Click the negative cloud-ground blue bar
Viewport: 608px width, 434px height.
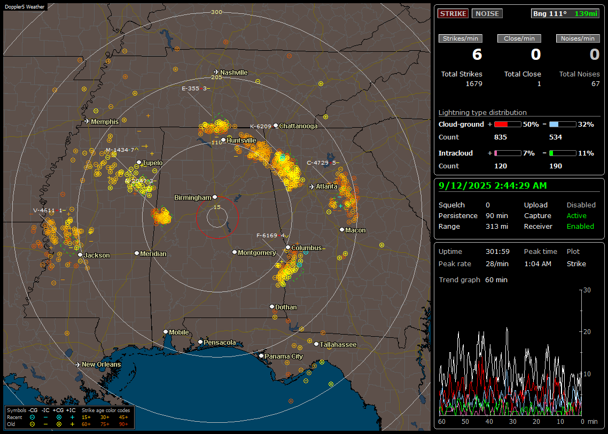click(563, 125)
